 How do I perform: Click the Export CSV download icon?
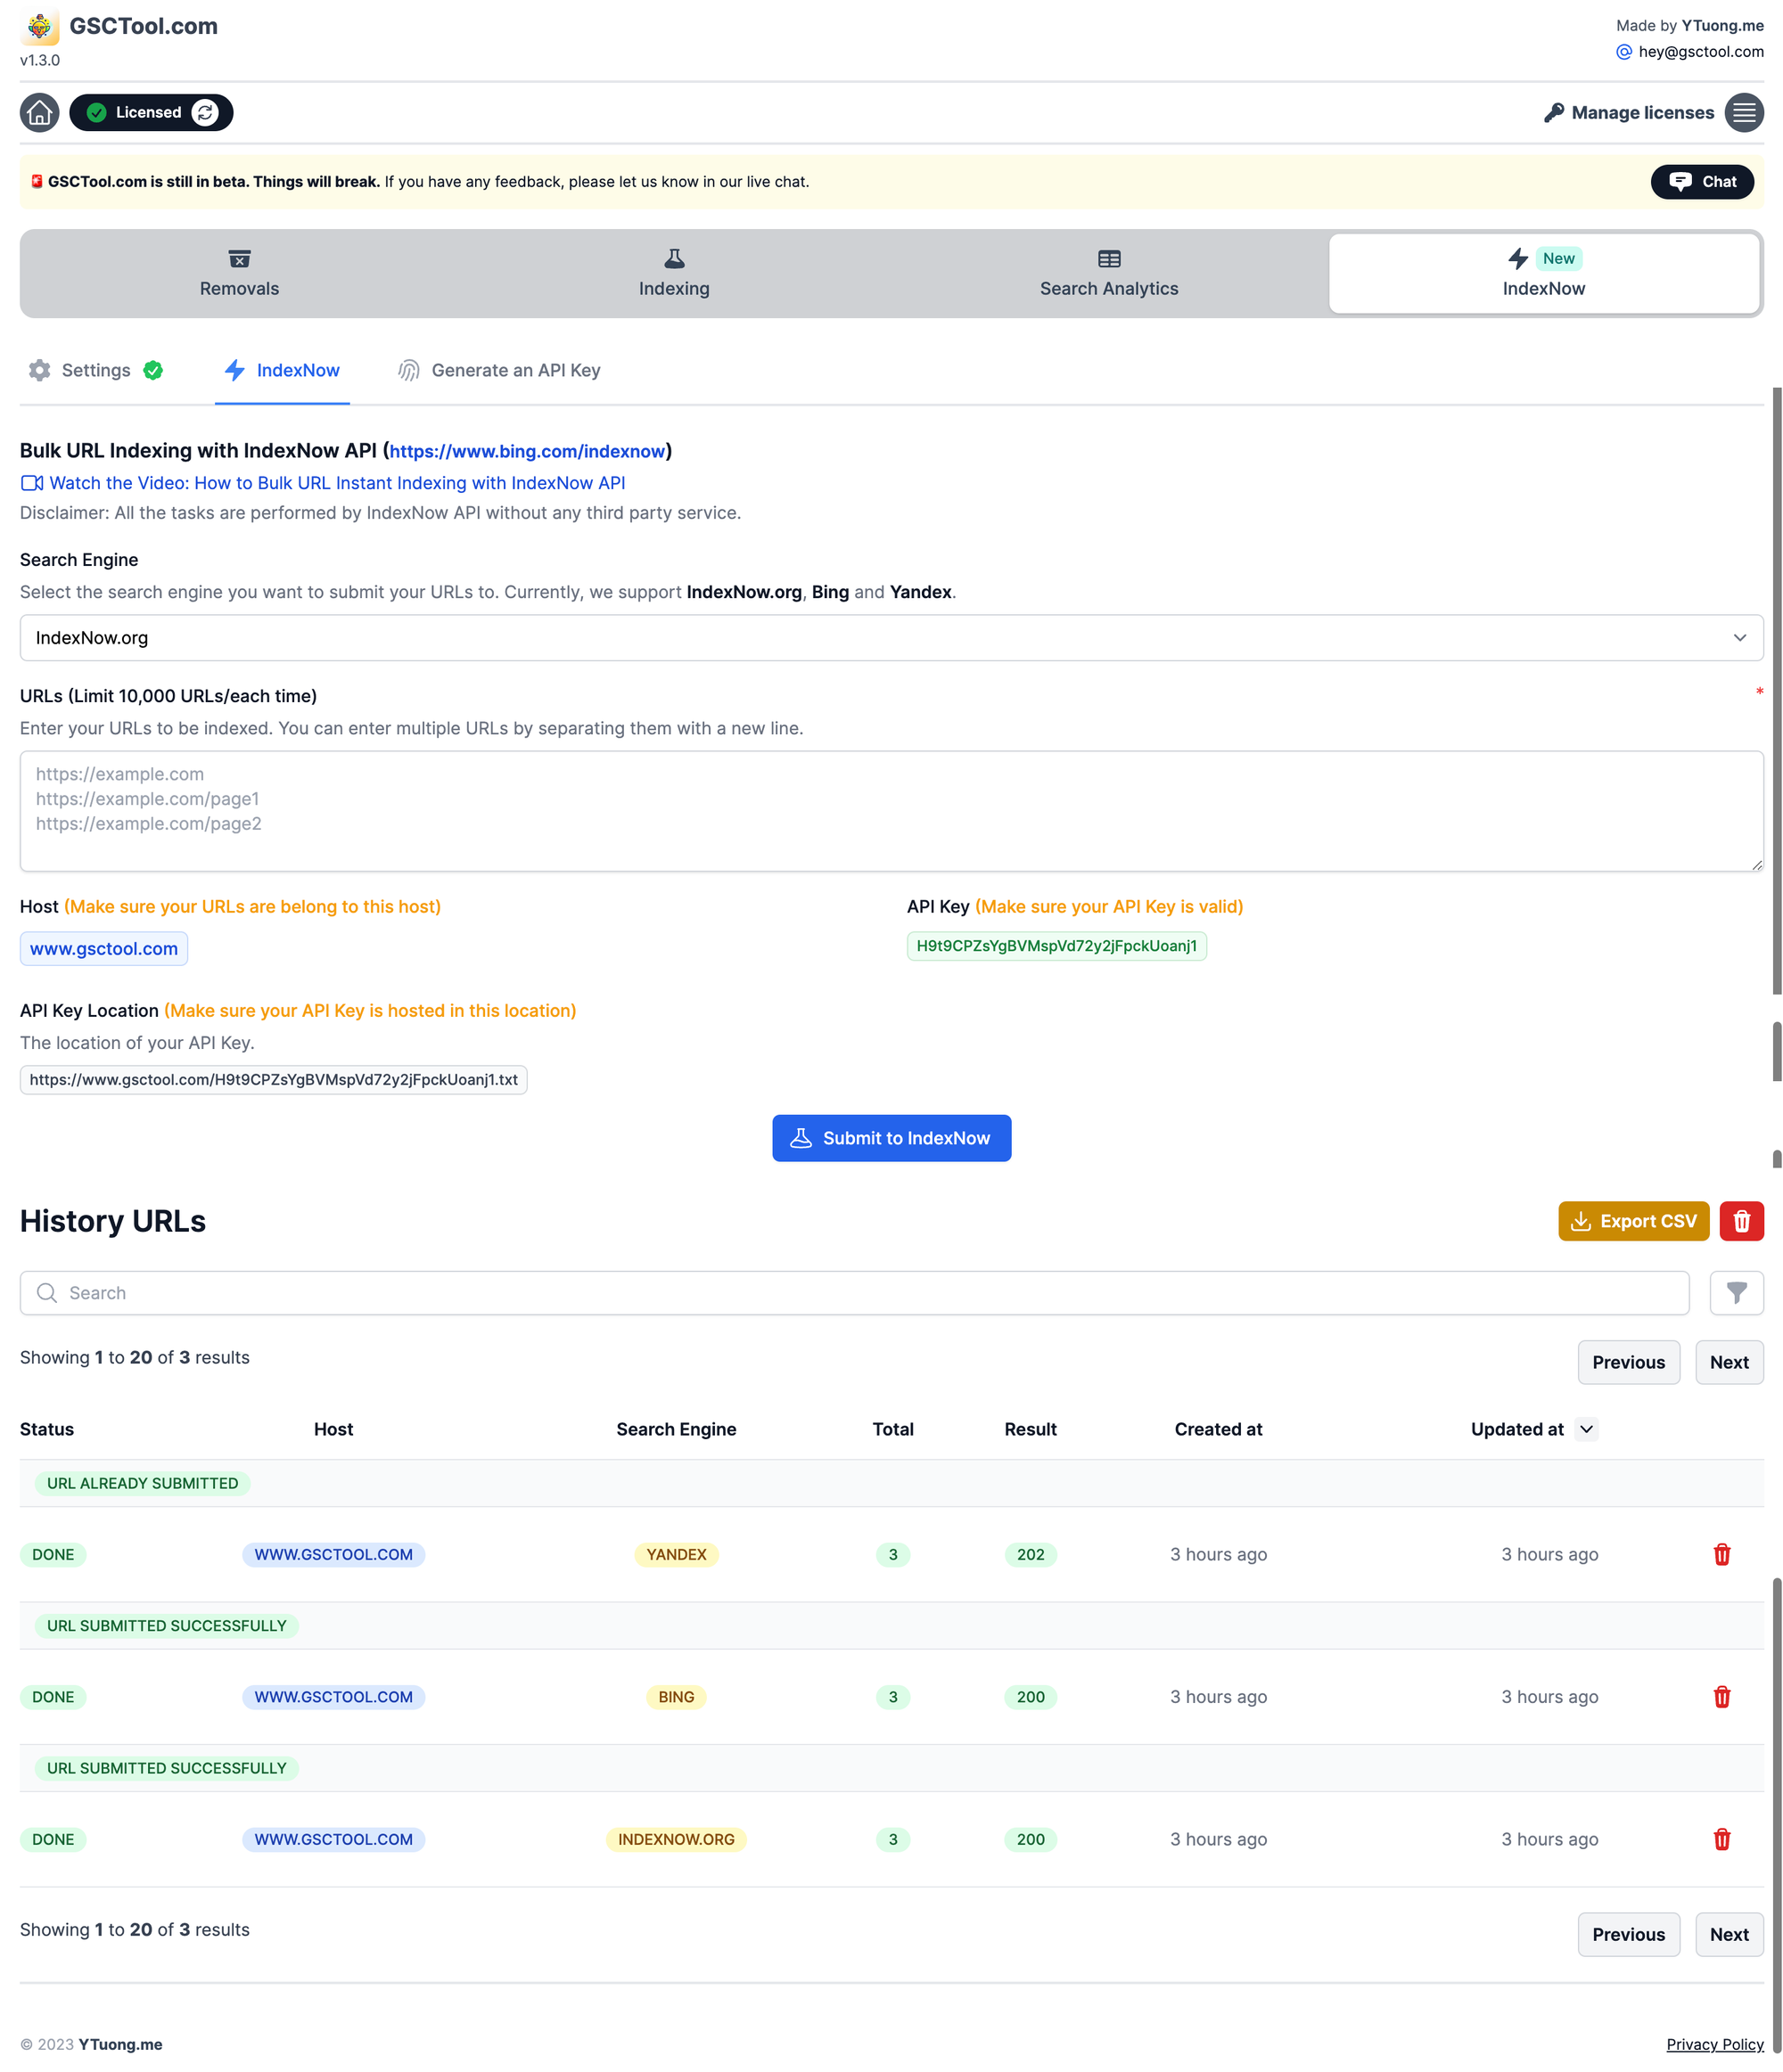click(x=1581, y=1219)
